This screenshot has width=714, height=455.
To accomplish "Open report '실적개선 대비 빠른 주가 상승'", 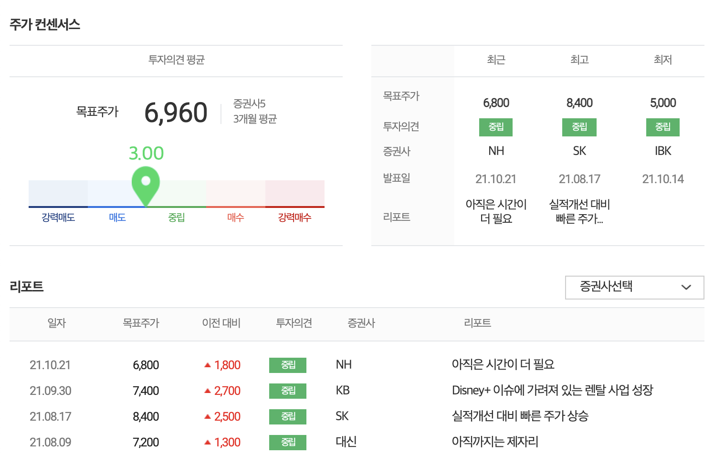I will (520, 416).
